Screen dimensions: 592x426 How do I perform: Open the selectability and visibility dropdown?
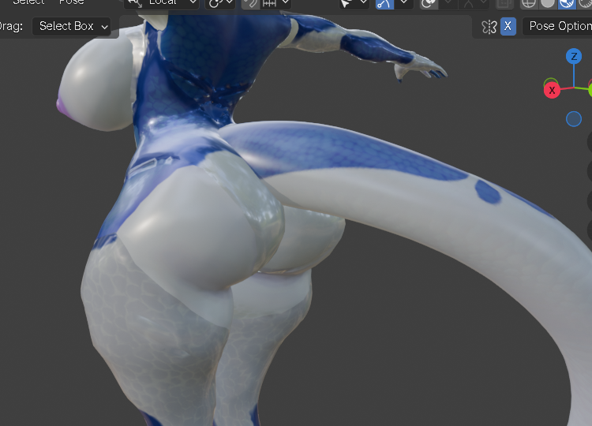(x=354, y=3)
